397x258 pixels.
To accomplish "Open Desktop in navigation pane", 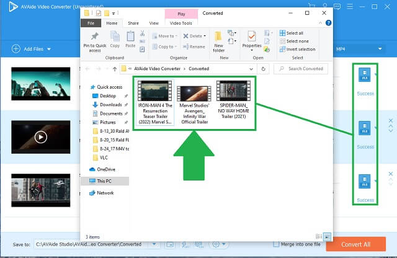I will point(108,96).
